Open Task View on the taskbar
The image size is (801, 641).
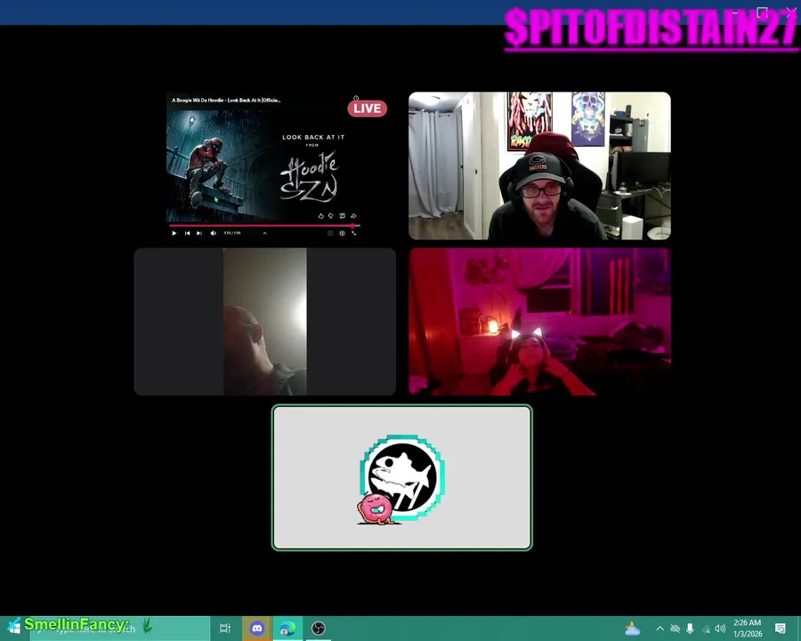coord(225,629)
